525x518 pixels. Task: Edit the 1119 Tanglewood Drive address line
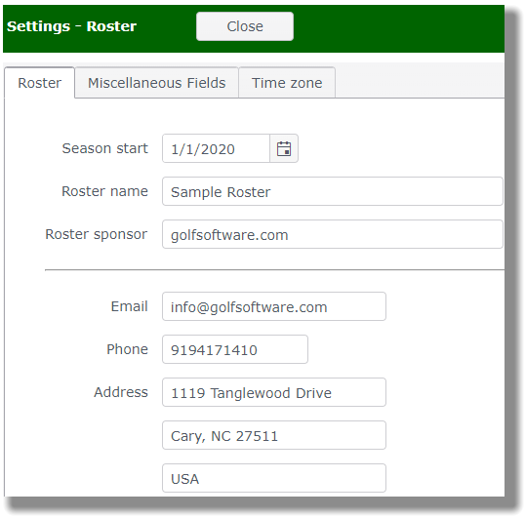(274, 392)
